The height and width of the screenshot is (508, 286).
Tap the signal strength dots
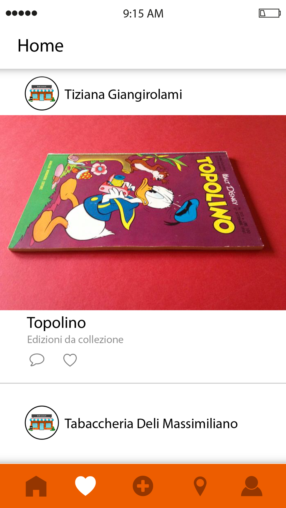[x=21, y=13]
